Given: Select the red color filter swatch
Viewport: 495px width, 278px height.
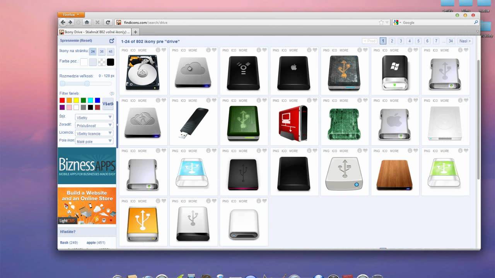Looking at the screenshot, I should pyautogui.click(x=62, y=100).
